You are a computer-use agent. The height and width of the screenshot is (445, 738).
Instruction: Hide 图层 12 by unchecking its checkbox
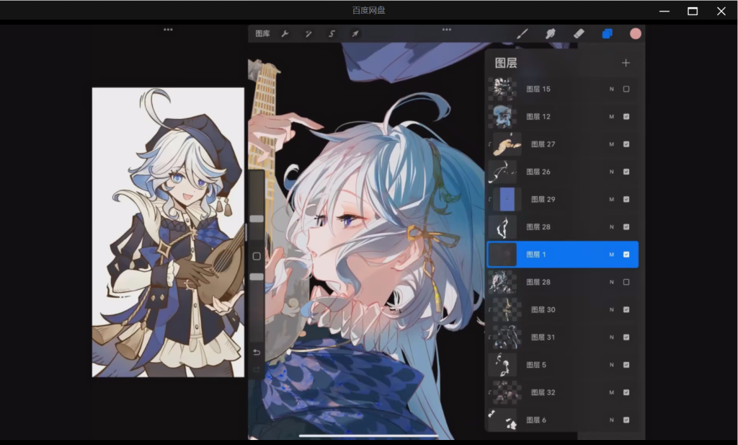click(x=626, y=117)
